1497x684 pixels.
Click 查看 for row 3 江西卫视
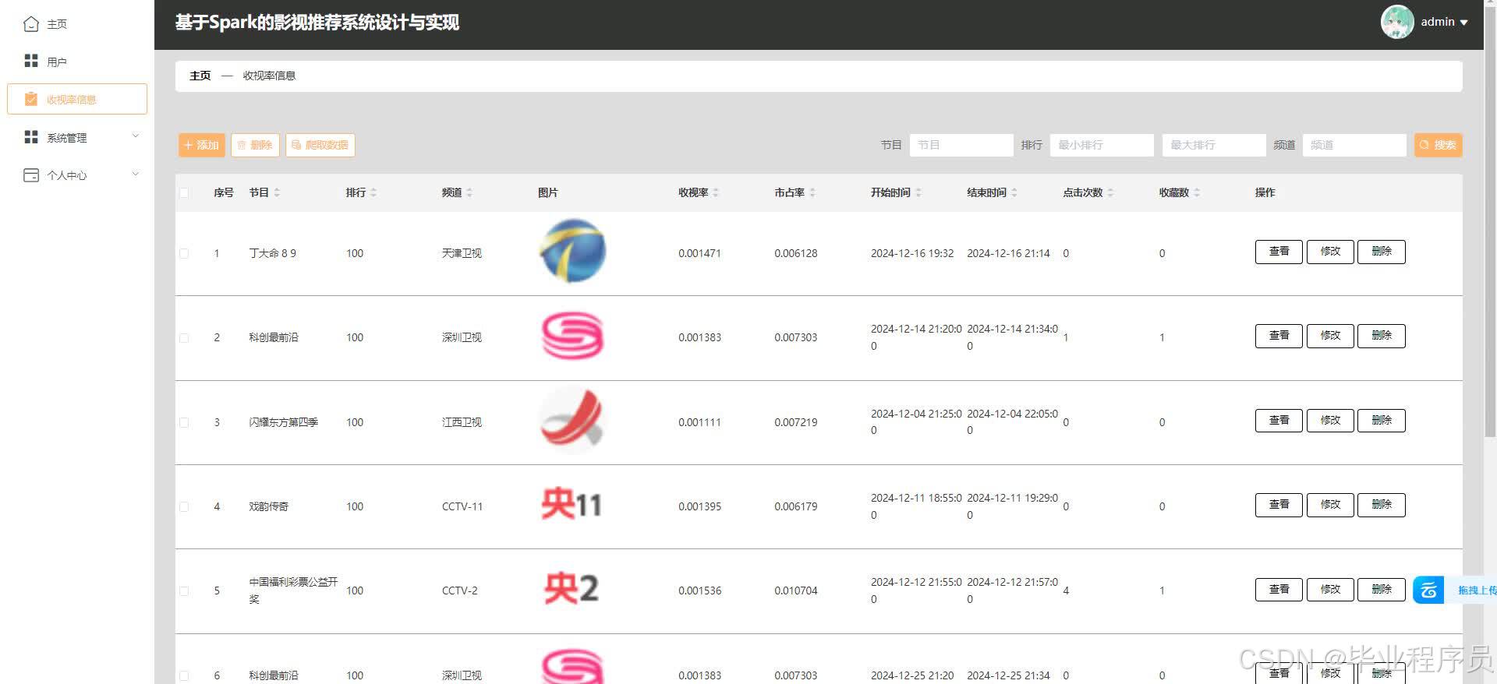pos(1279,421)
